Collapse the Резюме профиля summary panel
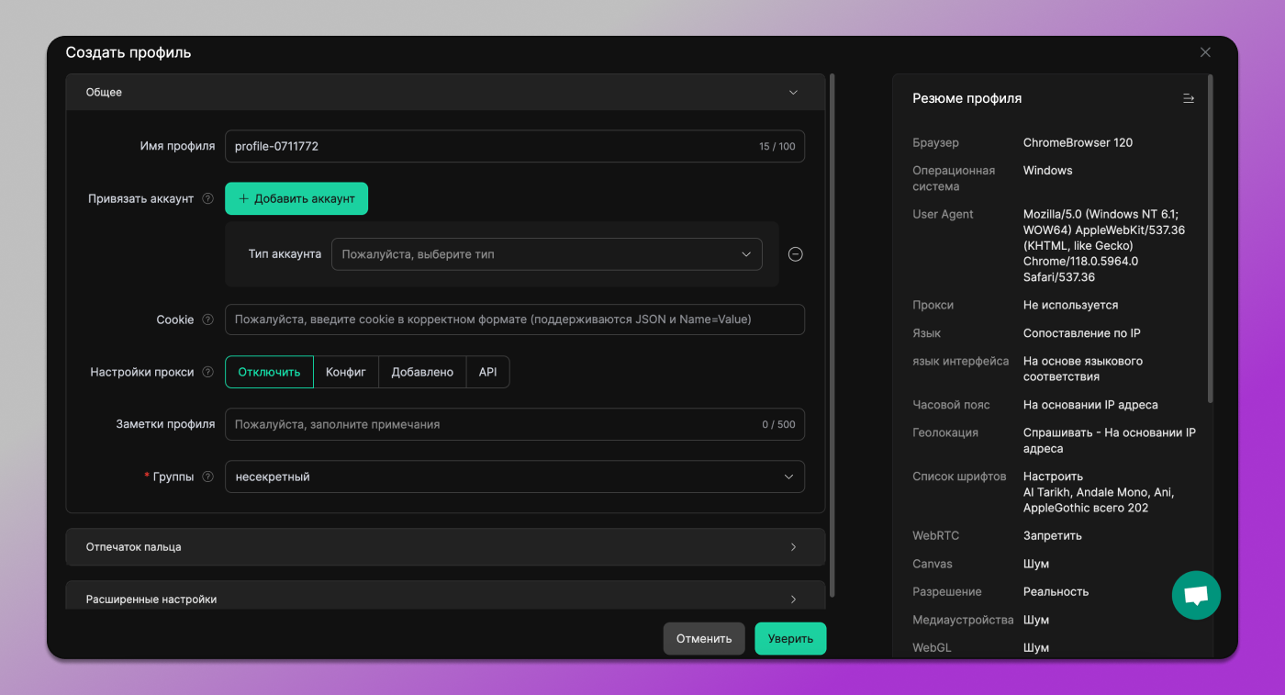This screenshot has height=695, width=1285. pos(1188,97)
